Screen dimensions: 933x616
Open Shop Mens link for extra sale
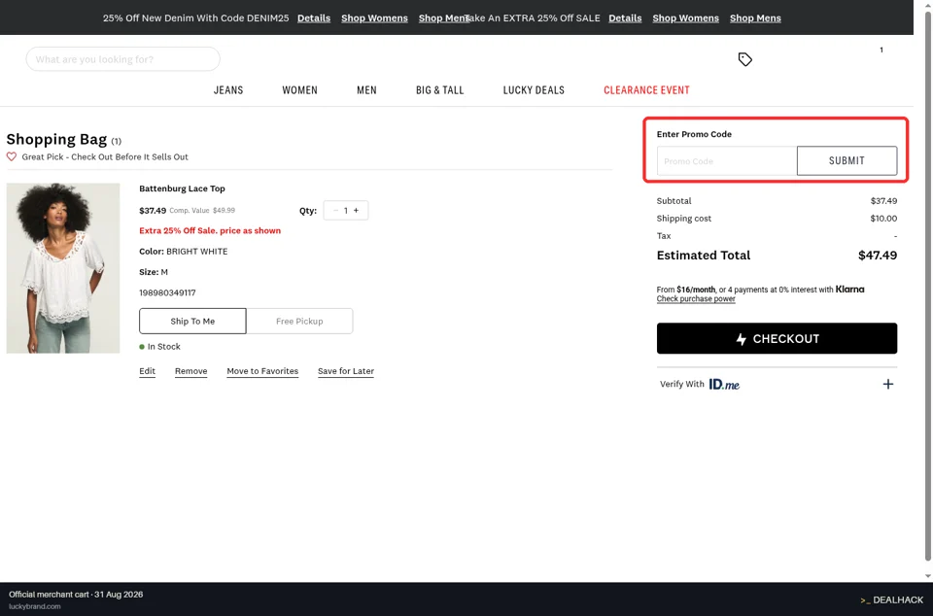(x=755, y=17)
